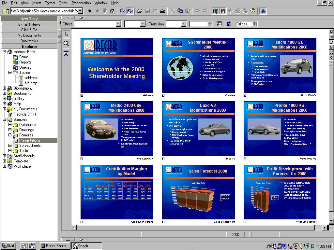The height and width of the screenshot is (250, 334).
Task: Open the Presentation menu
Action: click(81, 3)
